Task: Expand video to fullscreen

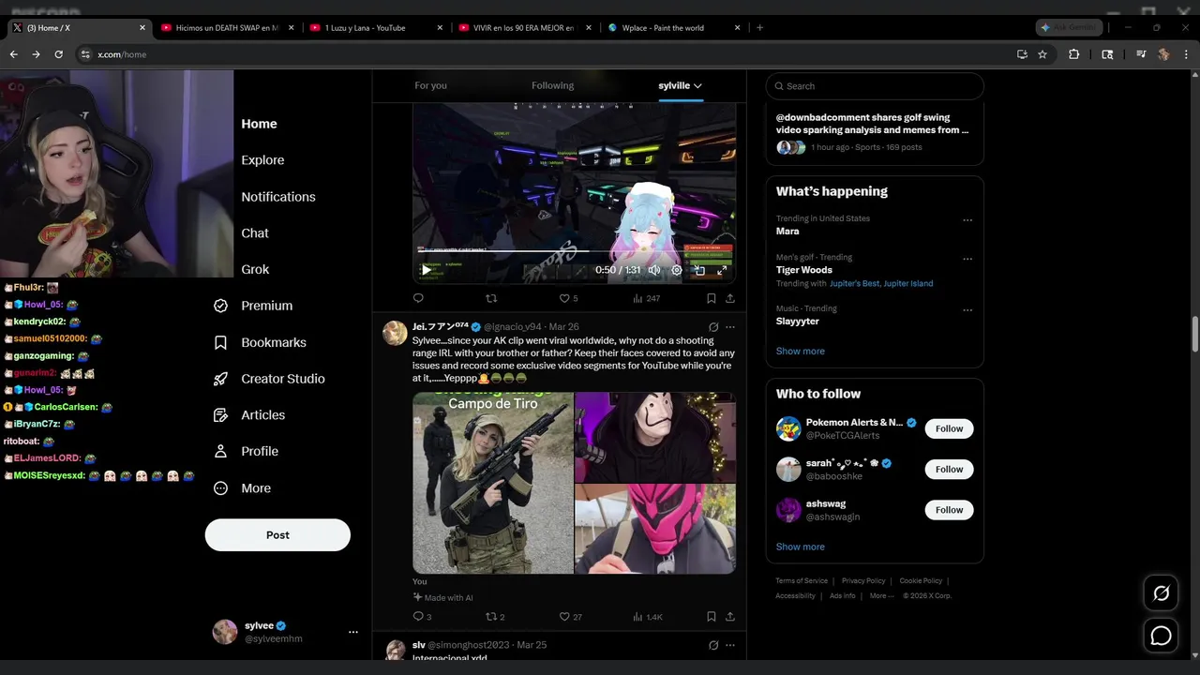Action: tap(722, 270)
